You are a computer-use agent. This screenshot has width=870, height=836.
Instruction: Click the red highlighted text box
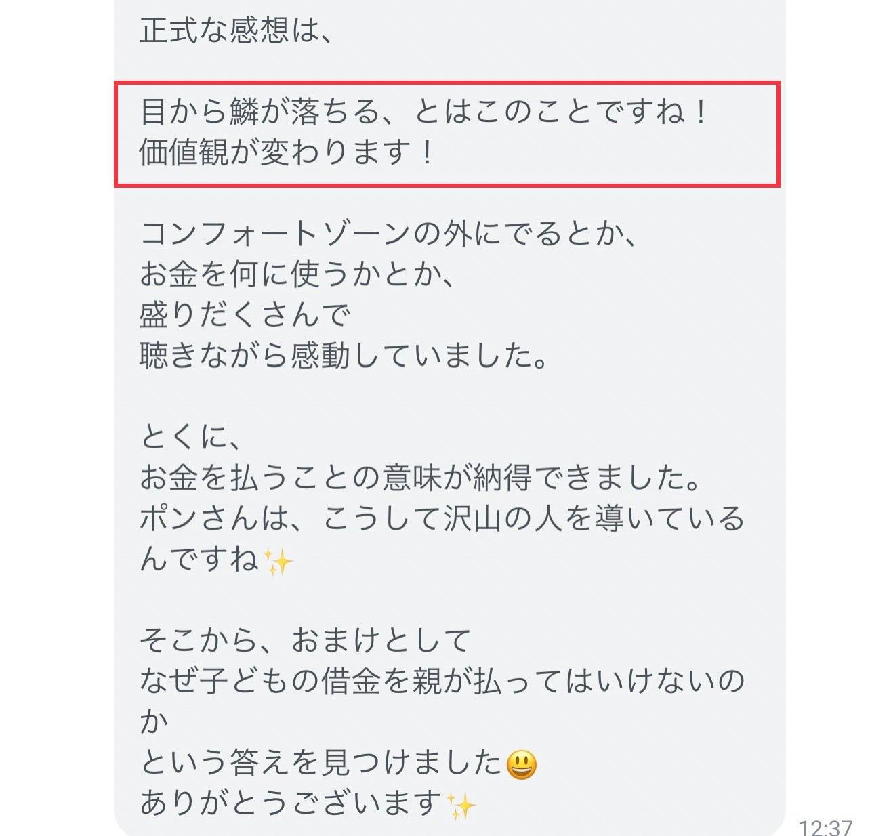[x=447, y=133]
